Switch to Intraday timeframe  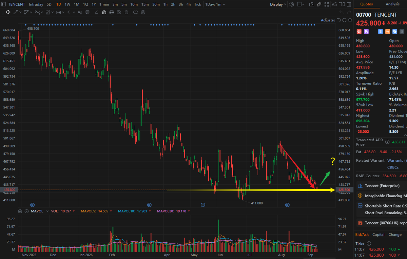36,4
